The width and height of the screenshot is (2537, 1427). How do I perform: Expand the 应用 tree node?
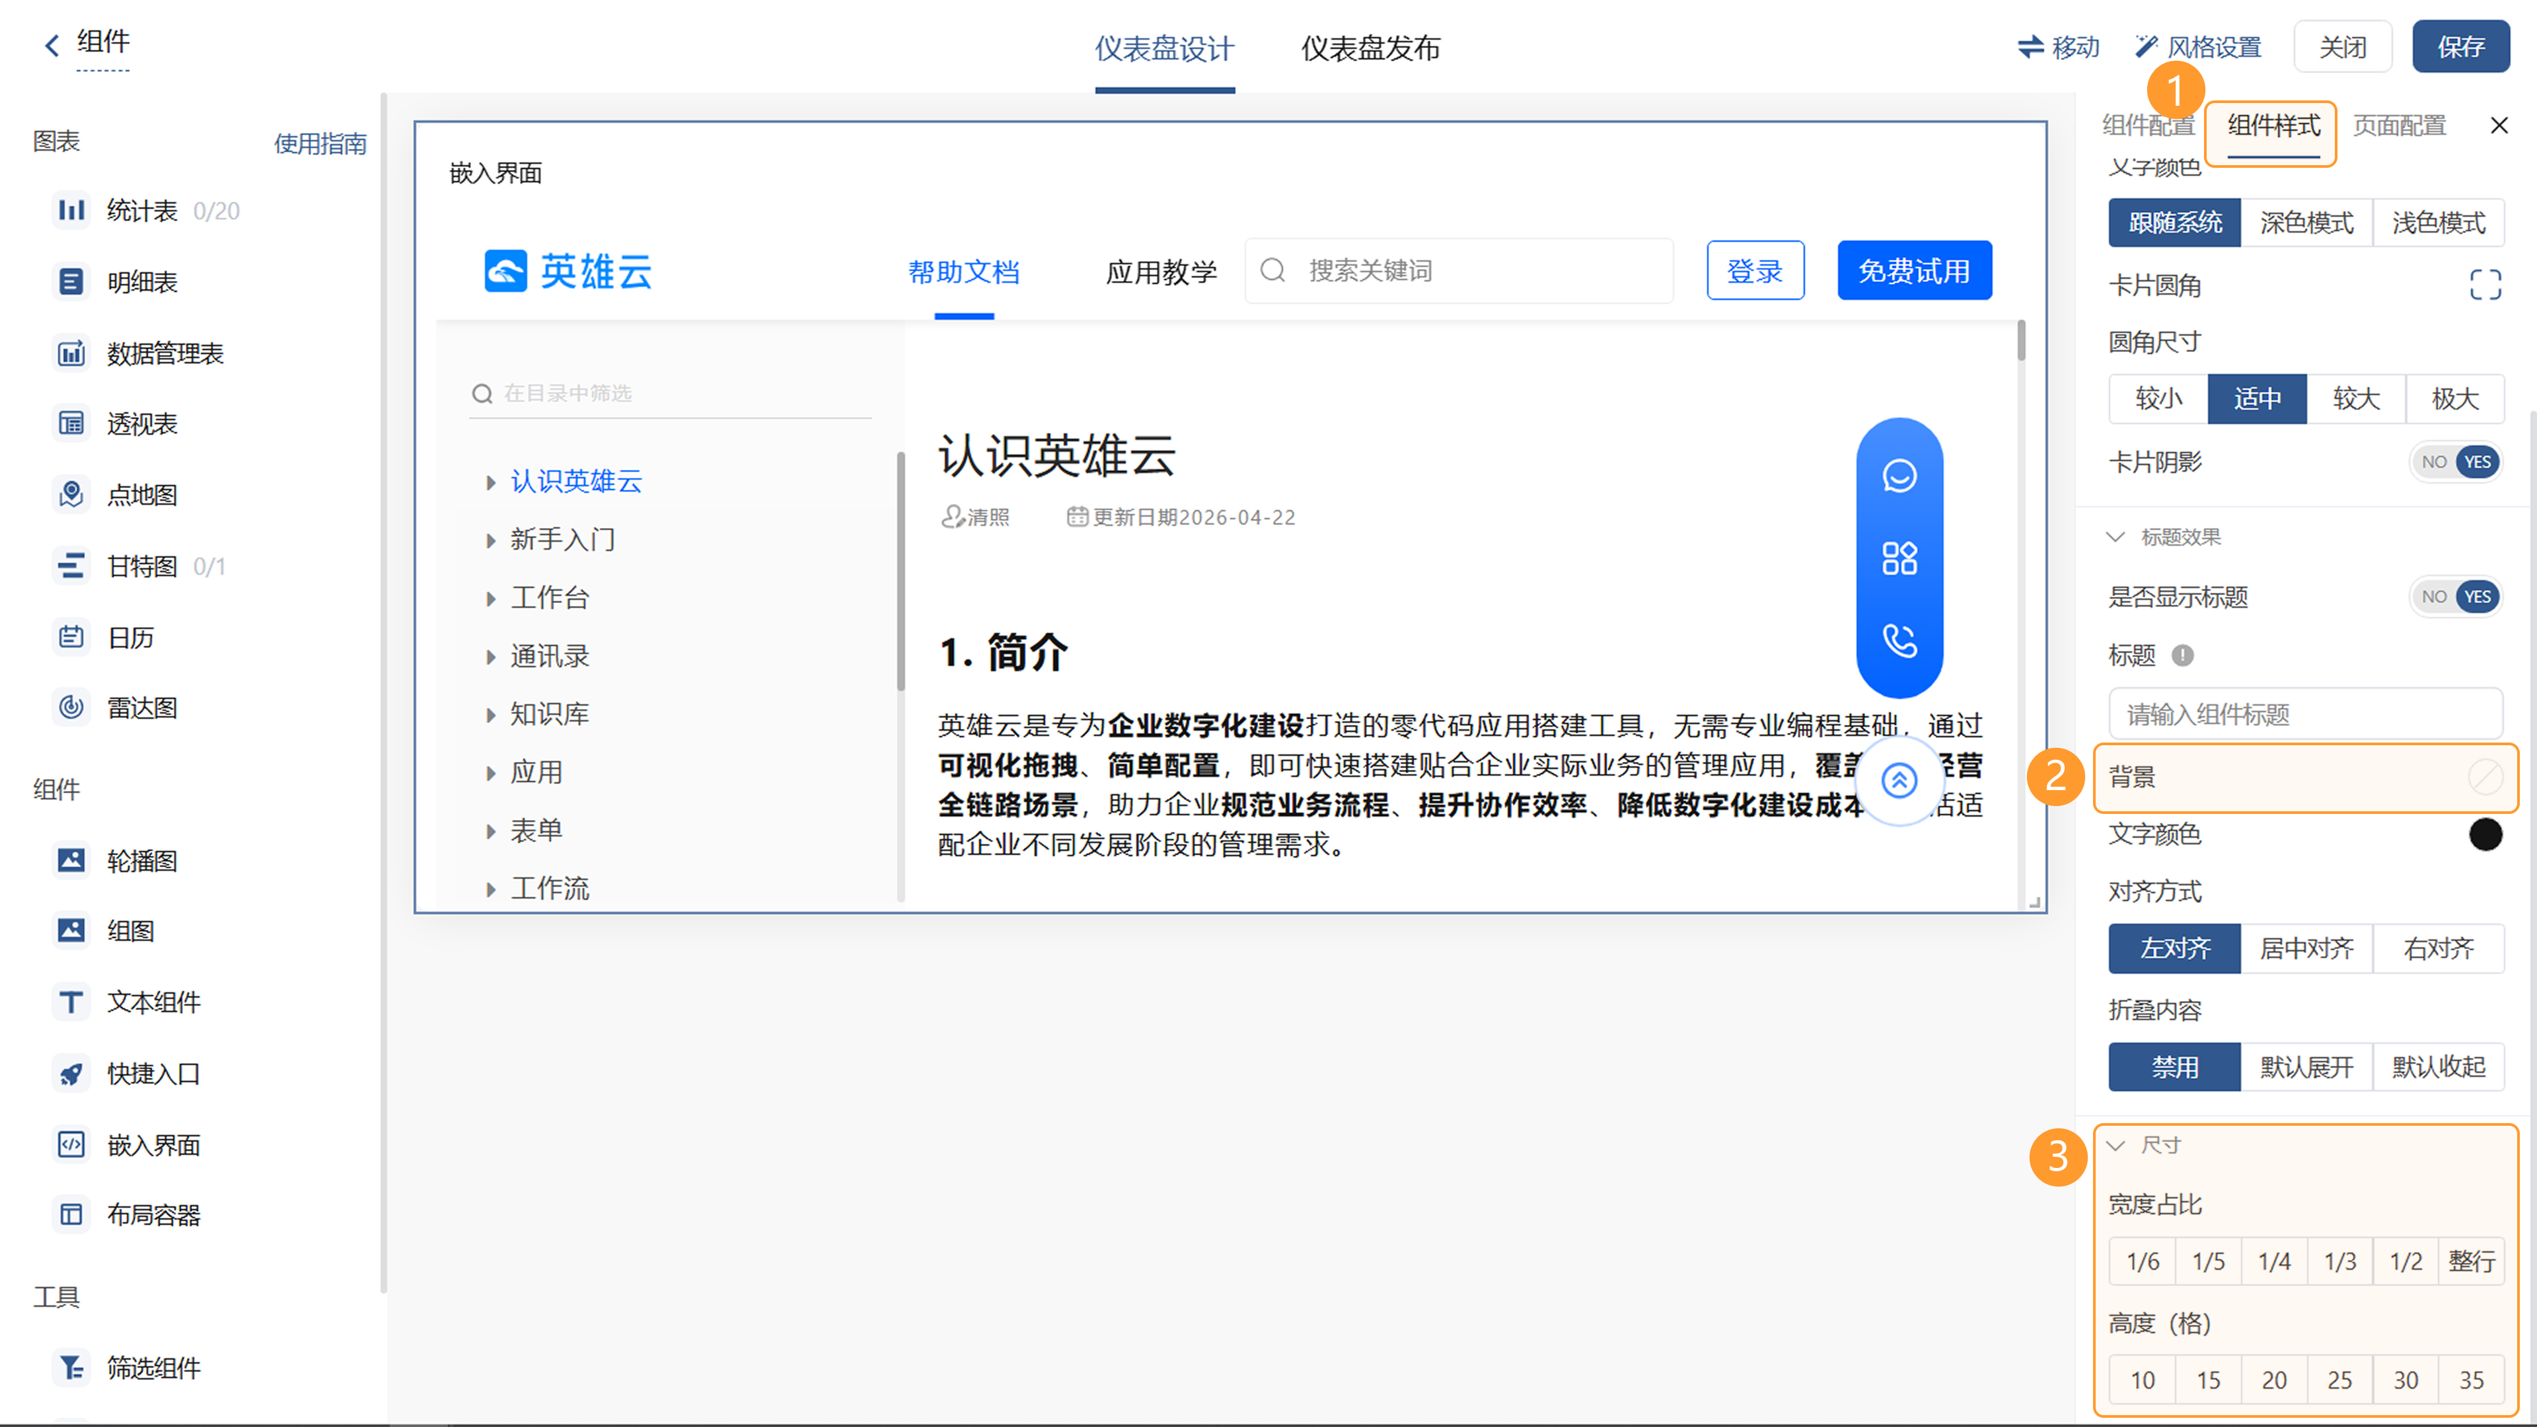(x=490, y=773)
